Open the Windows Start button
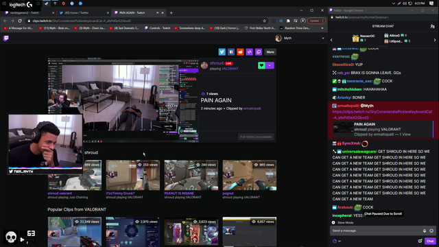439x247 pixels. pyautogui.click(x=4, y=3)
